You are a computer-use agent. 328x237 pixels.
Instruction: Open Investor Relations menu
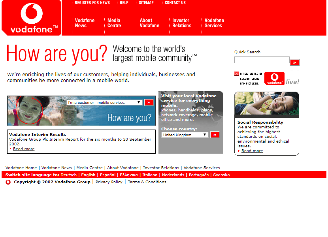182,23
